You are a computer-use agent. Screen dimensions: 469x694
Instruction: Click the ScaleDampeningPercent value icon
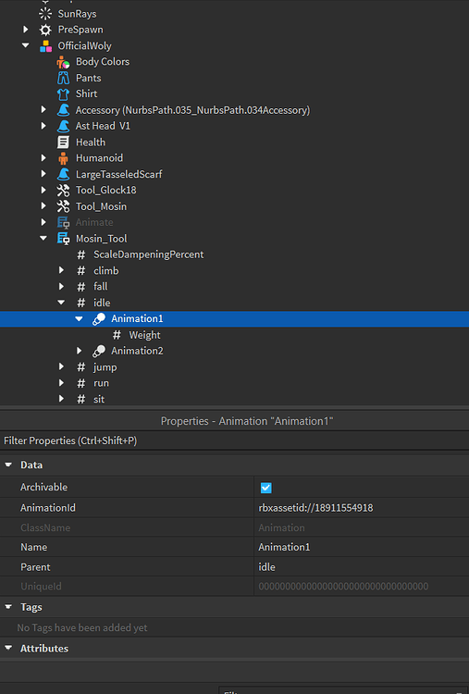(x=81, y=254)
